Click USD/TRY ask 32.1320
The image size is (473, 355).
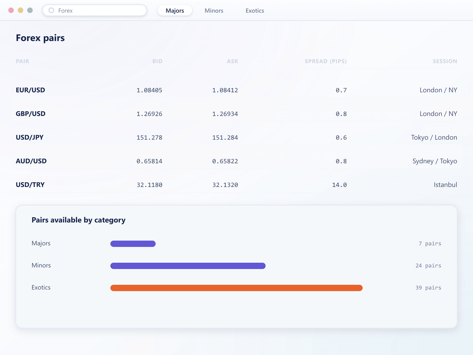pos(225,185)
